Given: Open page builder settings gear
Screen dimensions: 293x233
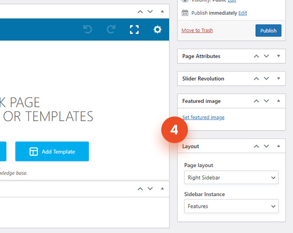Looking at the screenshot, I should point(157,29).
